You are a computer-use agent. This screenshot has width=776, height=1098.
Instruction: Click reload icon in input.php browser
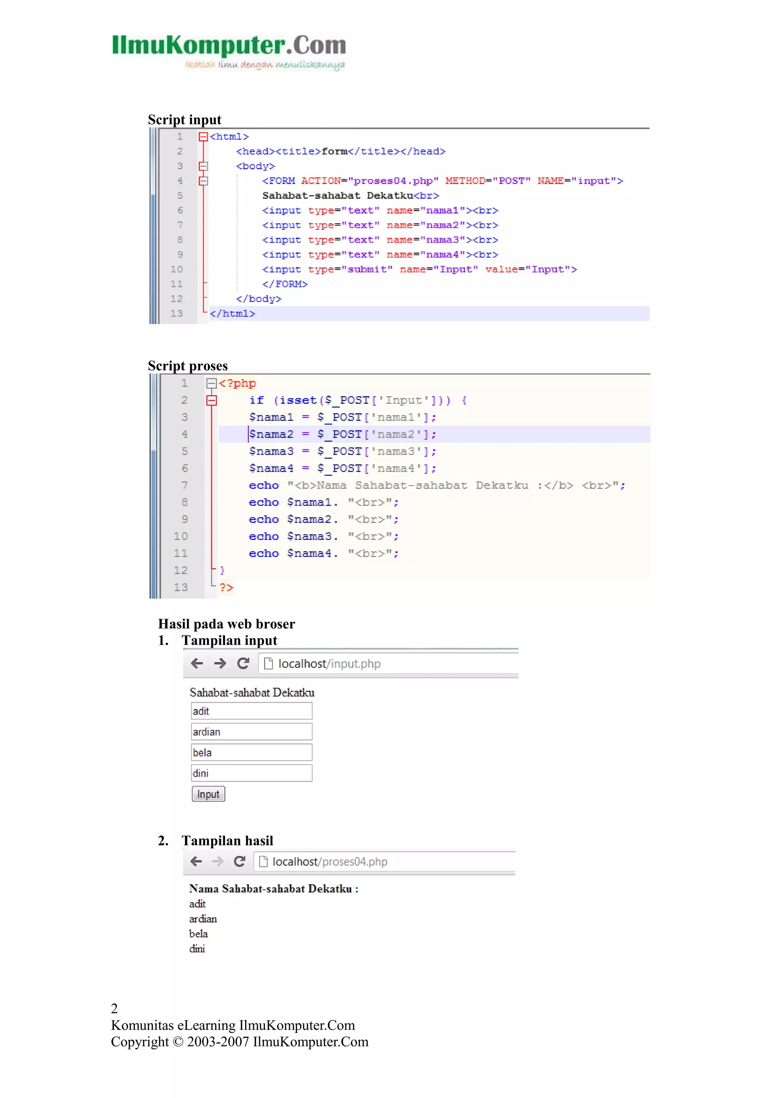click(x=243, y=663)
